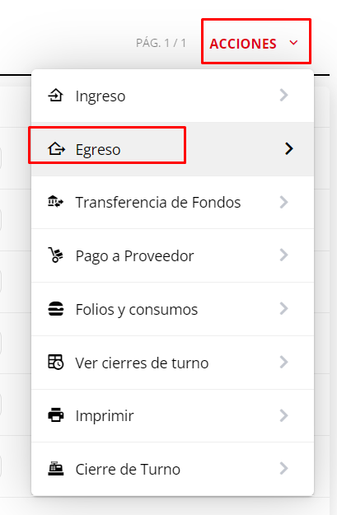Expand the Transferencia de Fondos chevron
Screen dimensions: 337x515
tap(284, 202)
